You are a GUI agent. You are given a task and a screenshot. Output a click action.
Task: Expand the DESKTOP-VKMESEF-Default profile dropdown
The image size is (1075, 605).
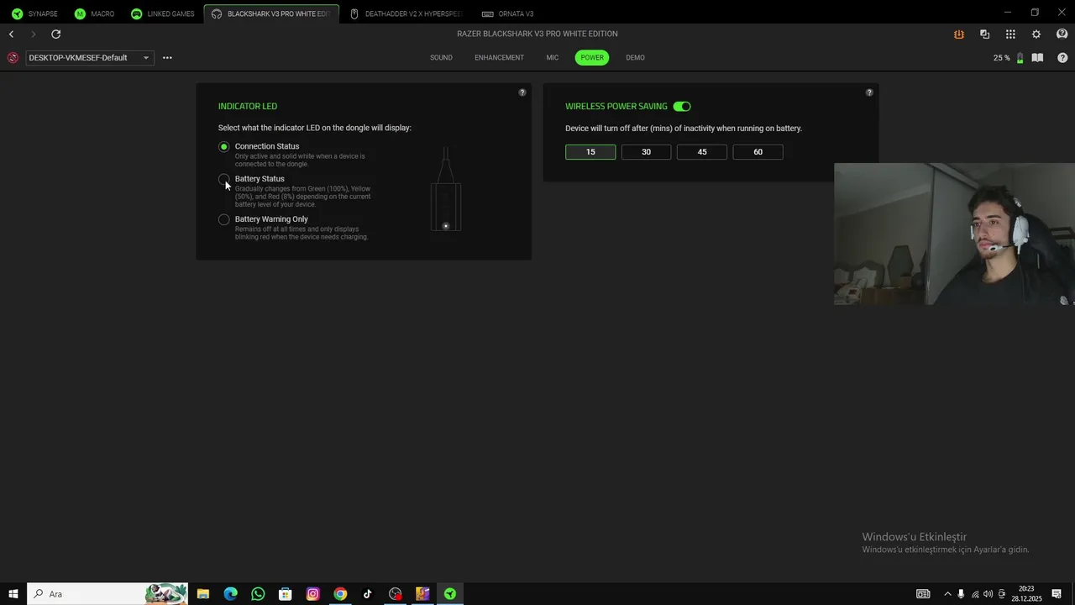click(90, 58)
